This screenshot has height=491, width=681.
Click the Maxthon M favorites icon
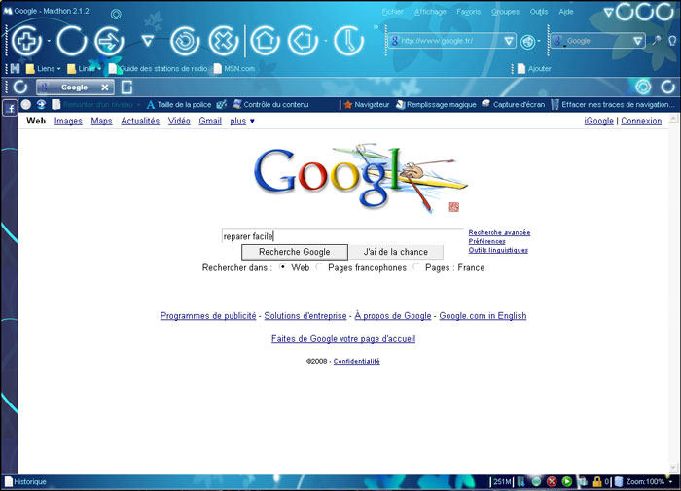pos(15,69)
